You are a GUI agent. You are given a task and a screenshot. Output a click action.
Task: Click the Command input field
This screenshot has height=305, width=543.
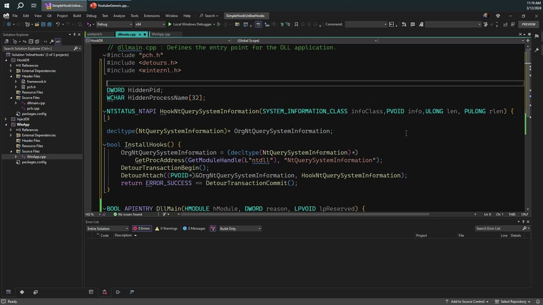click(365, 24)
